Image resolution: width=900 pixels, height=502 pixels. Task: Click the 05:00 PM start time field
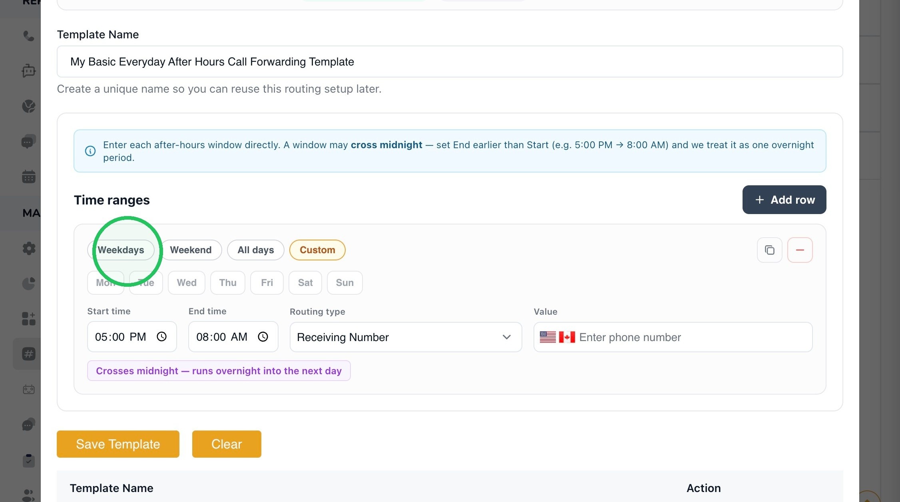132,337
